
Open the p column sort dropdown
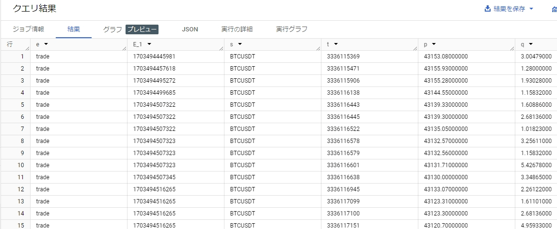coord(434,44)
